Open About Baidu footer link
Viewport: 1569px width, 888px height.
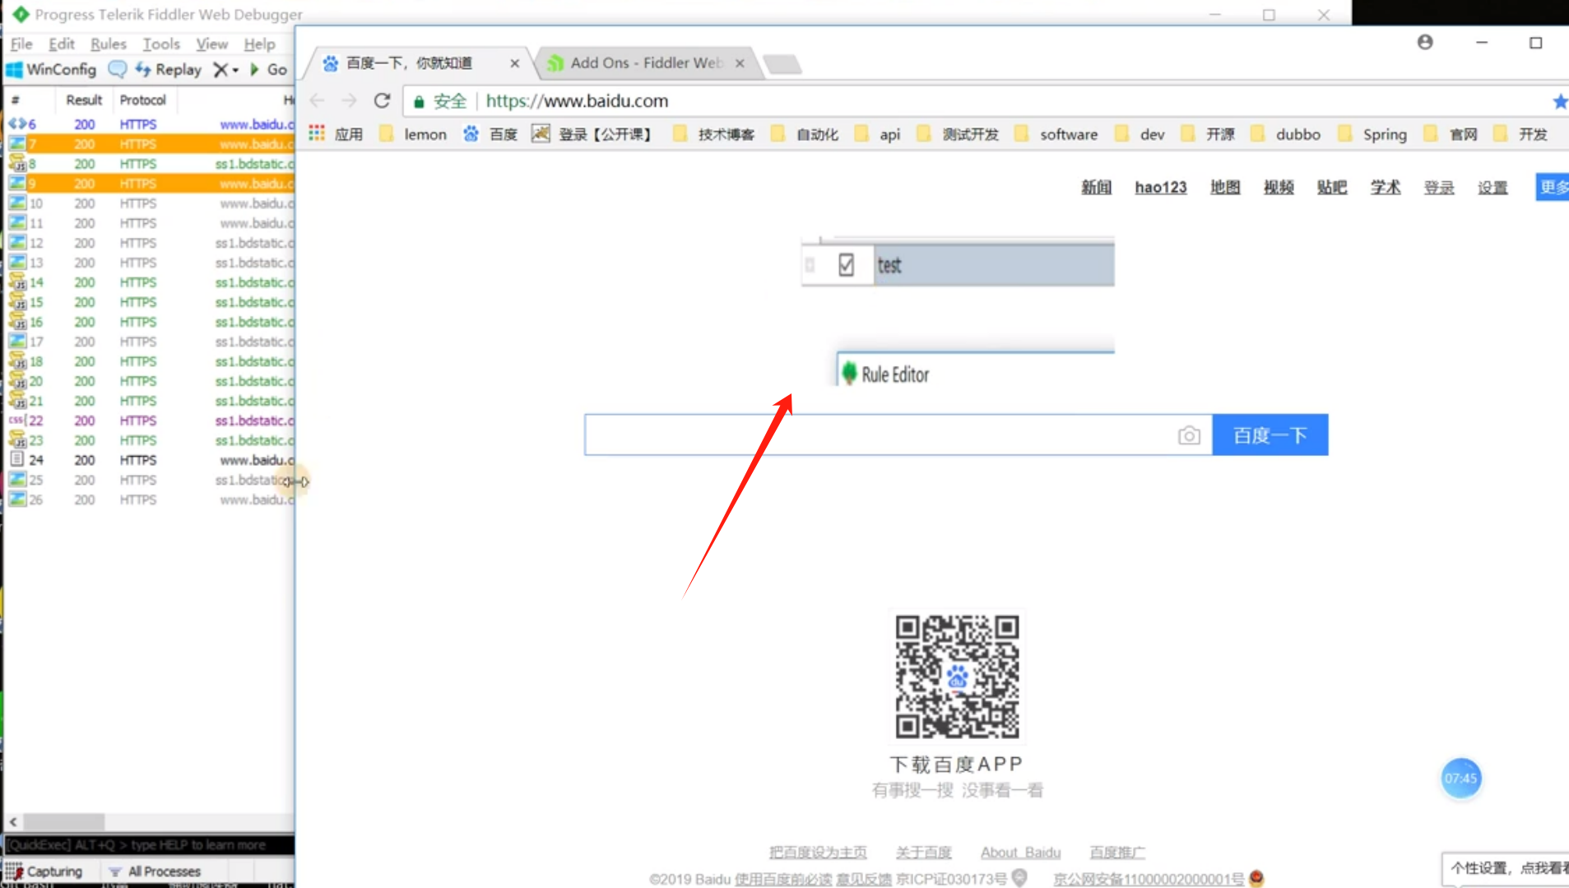tap(1020, 853)
